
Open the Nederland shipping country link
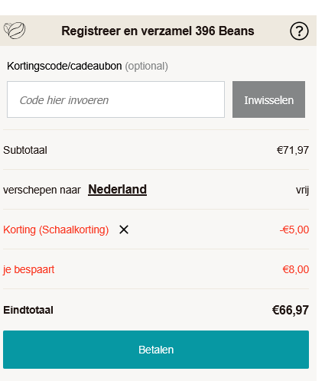[x=117, y=190]
